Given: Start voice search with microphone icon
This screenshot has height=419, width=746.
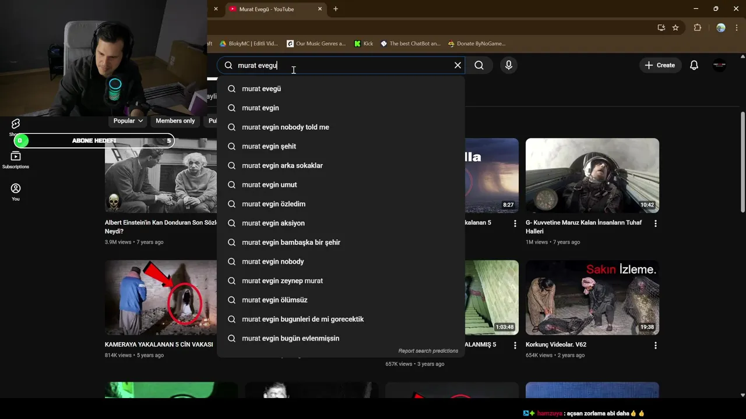Looking at the screenshot, I should [509, 65].
